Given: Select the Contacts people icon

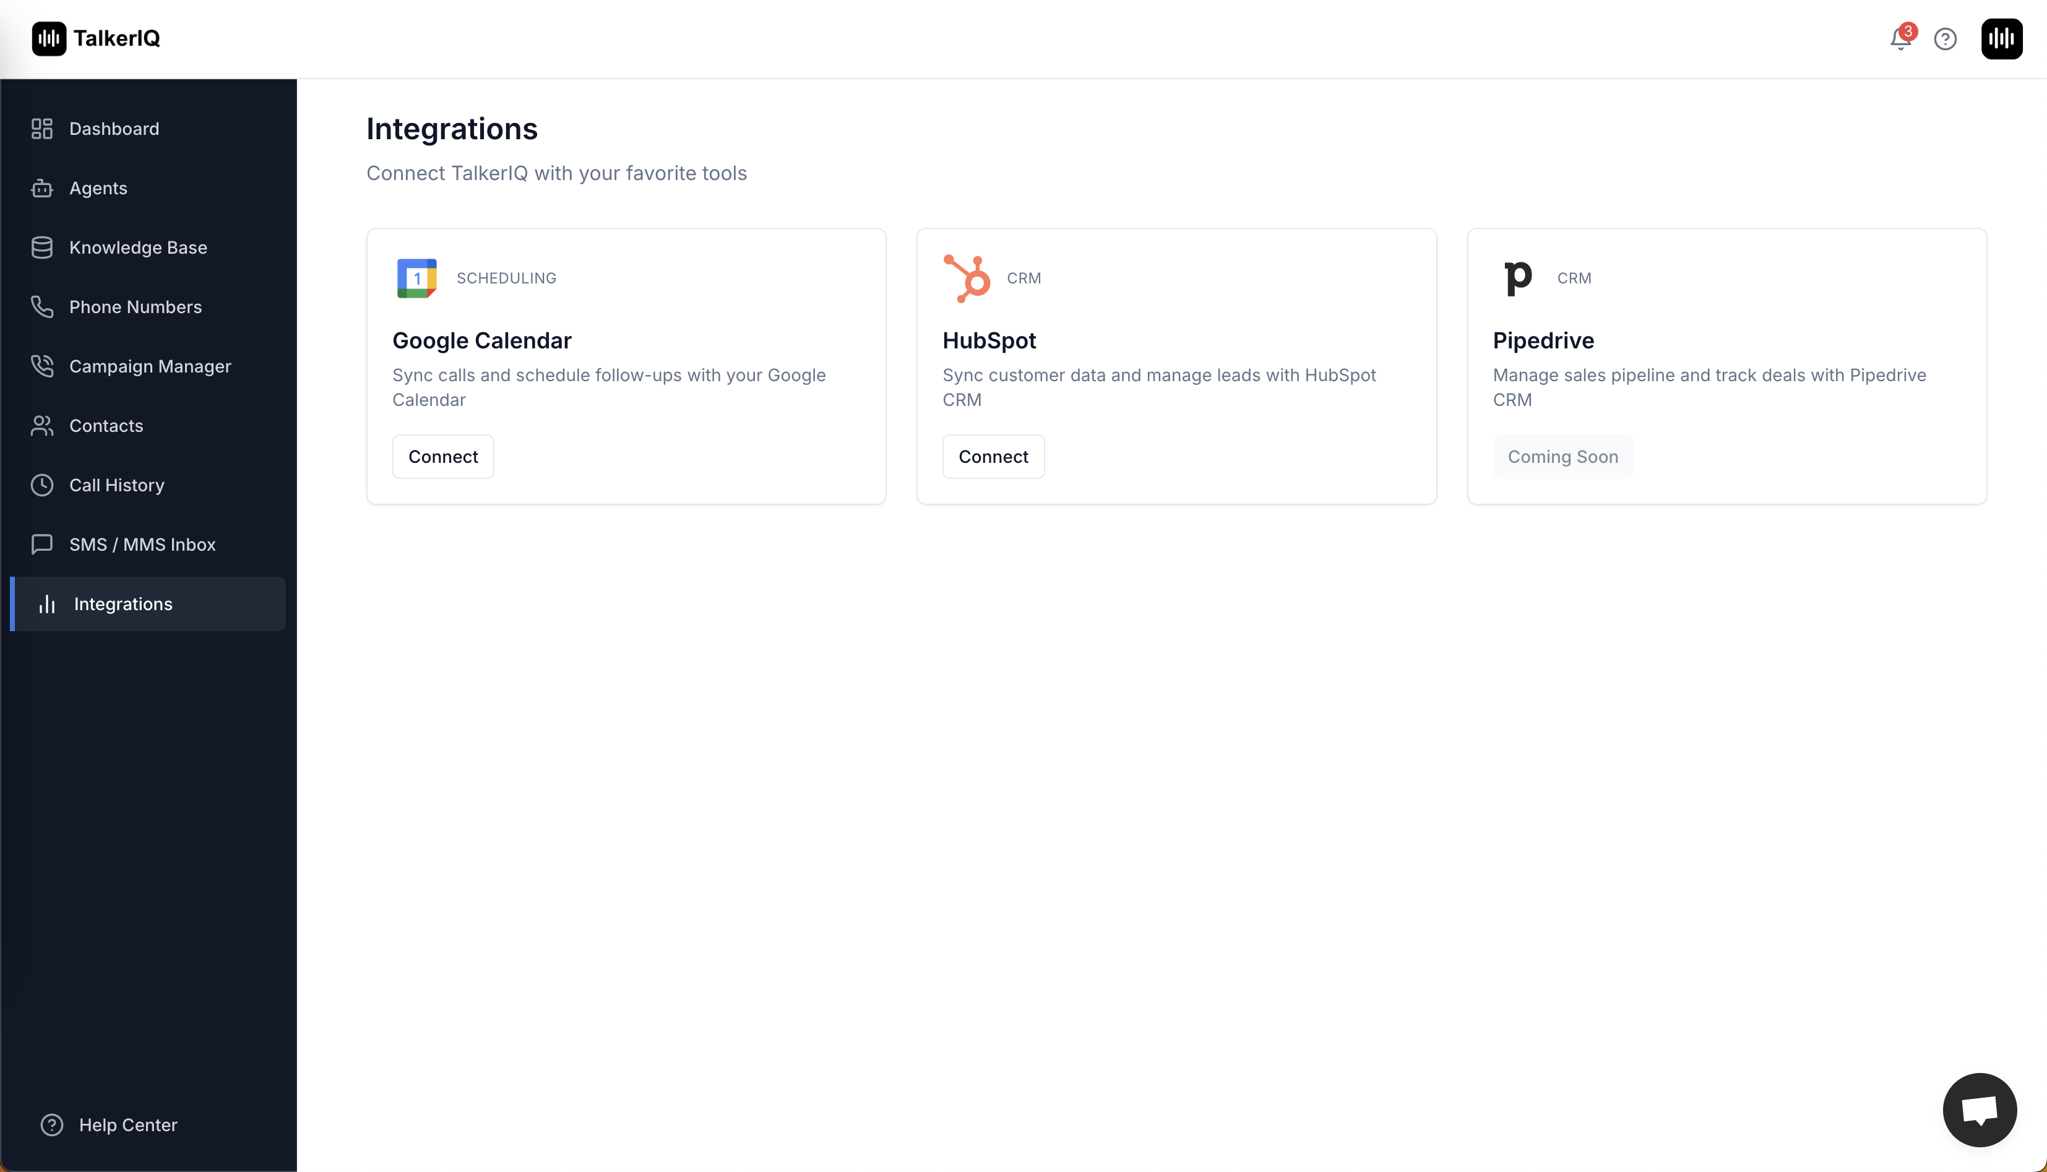Looking at the screenshot, I should click(x=42, y=425).
